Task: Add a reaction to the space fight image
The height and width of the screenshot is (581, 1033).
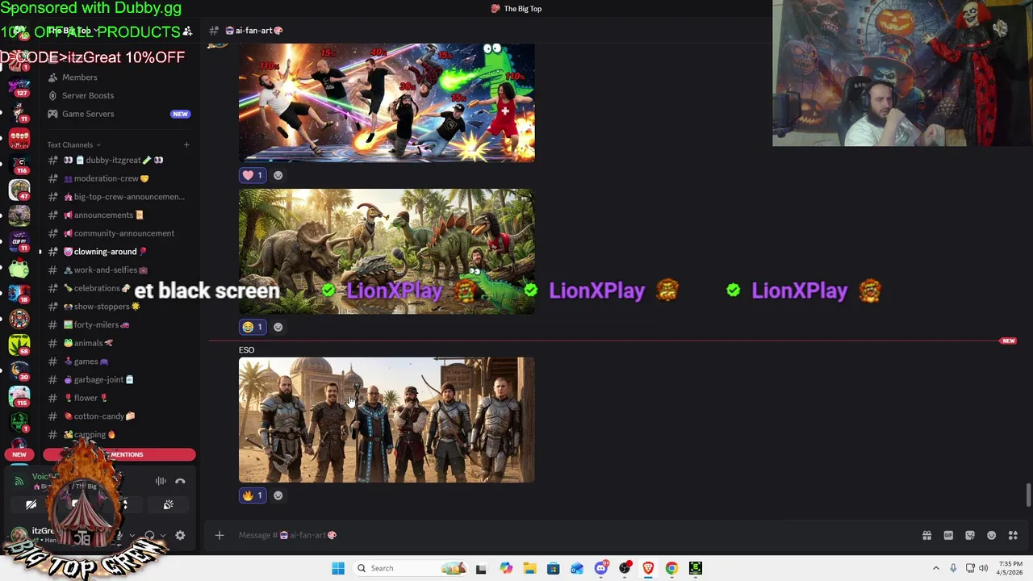Action: pos(278,175)
